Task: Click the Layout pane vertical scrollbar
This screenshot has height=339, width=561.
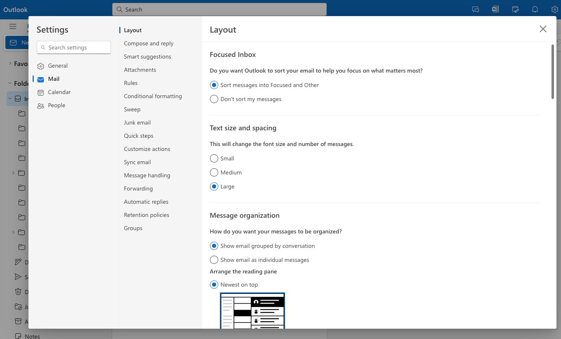Action: pyautogui.click(x=553, y=72)
